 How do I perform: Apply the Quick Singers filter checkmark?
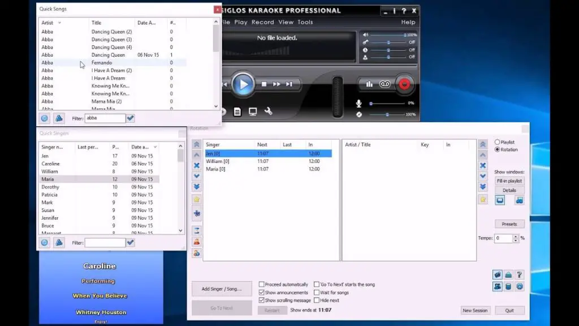[131, 242]
